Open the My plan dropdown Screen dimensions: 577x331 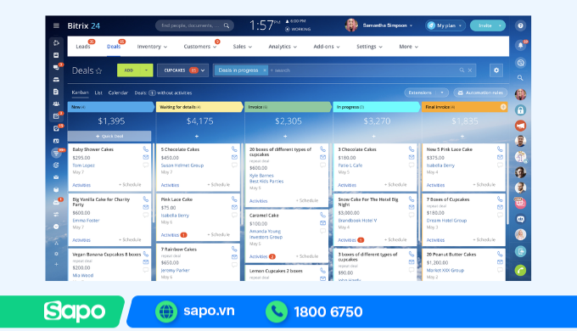tap(445, 25)
